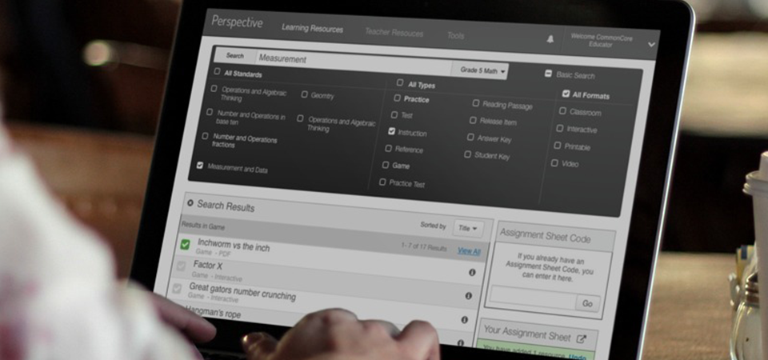Check the Interactive format

(560, 128)
